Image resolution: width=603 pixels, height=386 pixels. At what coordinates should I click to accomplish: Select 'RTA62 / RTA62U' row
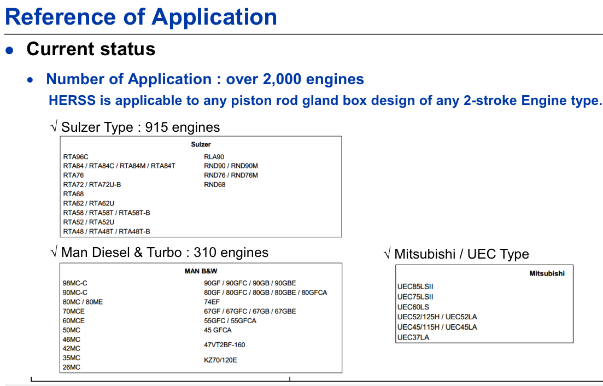[89, 203]
